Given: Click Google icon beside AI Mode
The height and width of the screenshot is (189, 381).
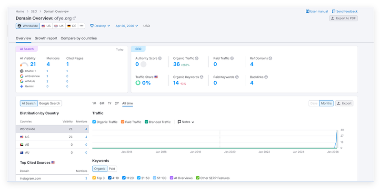Looking at the screenshot, I should point(21,81).
